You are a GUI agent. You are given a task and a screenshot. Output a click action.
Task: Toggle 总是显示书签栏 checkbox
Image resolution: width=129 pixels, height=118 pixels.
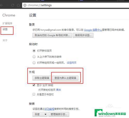pyautogui.click(x=34, y=94)
